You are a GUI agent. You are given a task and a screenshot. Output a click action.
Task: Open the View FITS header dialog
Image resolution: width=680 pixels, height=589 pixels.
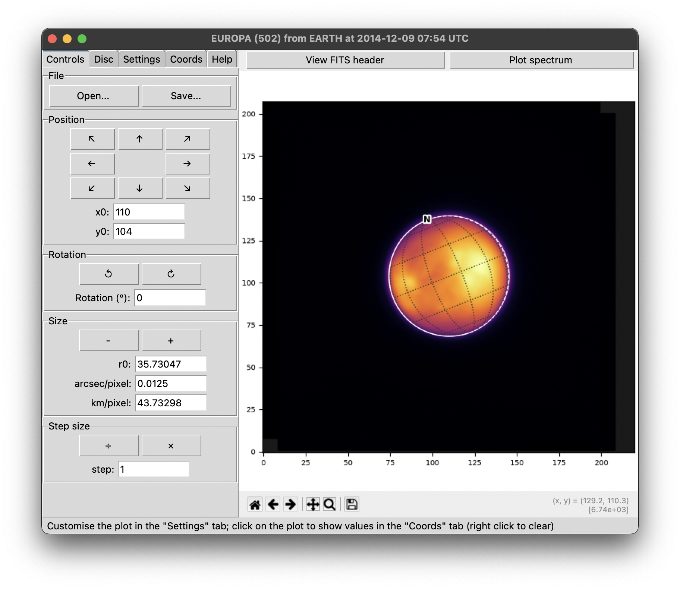345,60
